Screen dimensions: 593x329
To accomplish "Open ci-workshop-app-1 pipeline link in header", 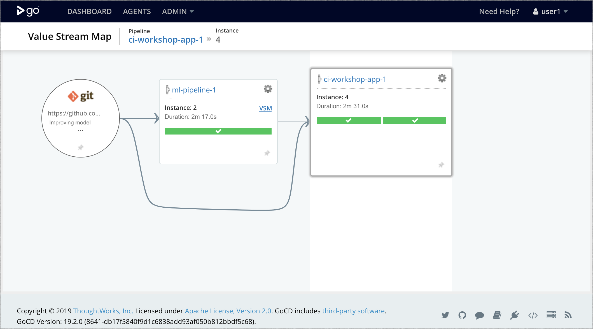I will tap(165, 40).
